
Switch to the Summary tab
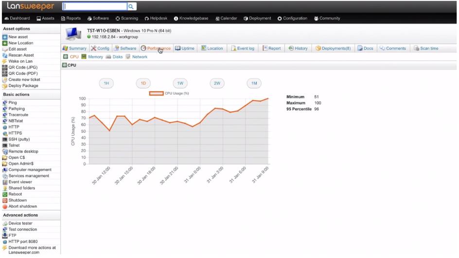pyautogui.click(x=75, y=48)
